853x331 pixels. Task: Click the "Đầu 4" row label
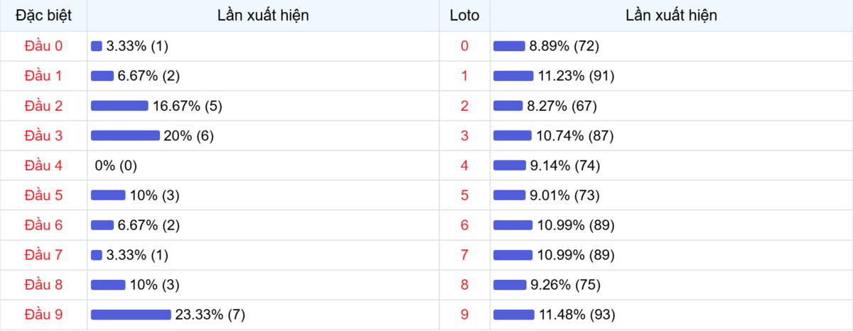coord(43,165)
